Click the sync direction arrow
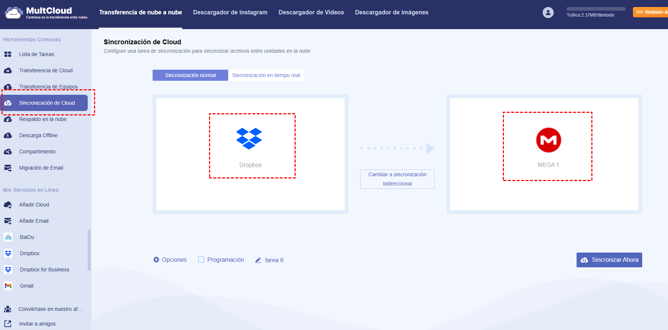Image resolution: width=668 pixels, height=330 pixels. point(397,148)
